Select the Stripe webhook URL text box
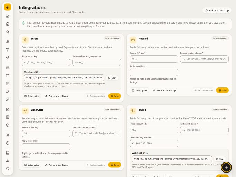This screenshot has width=236, height=177. [64, 78]
